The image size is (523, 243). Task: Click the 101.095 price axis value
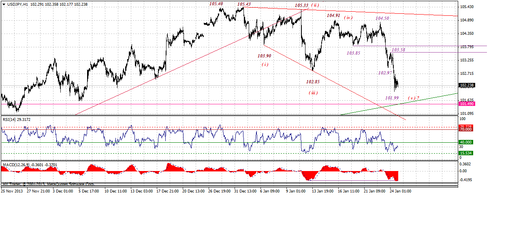click(x=467, y=114)
